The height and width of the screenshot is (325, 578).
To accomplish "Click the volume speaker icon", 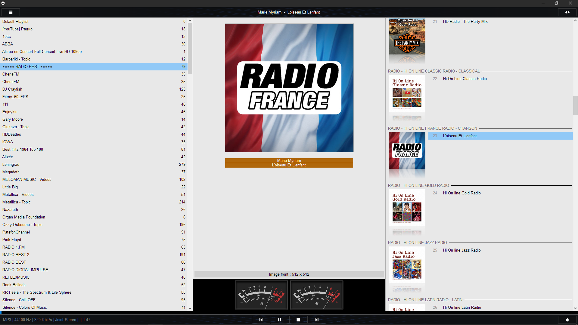I will [567, 320].
